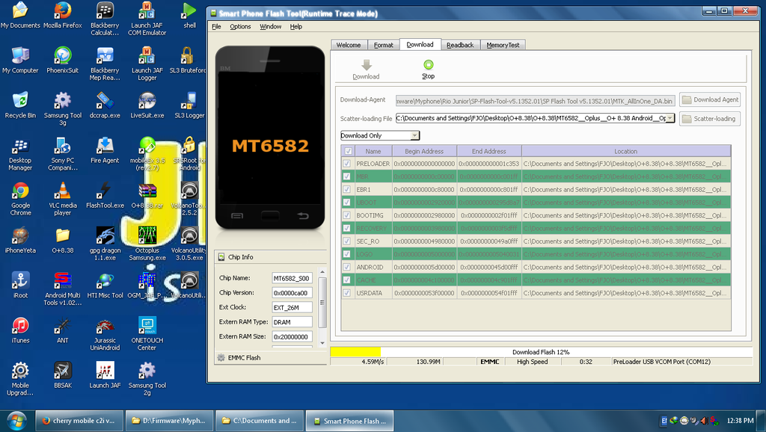Screen dimensions: 766x432
Task: Click the Download Flash progress bar
Action: point(541,352)
